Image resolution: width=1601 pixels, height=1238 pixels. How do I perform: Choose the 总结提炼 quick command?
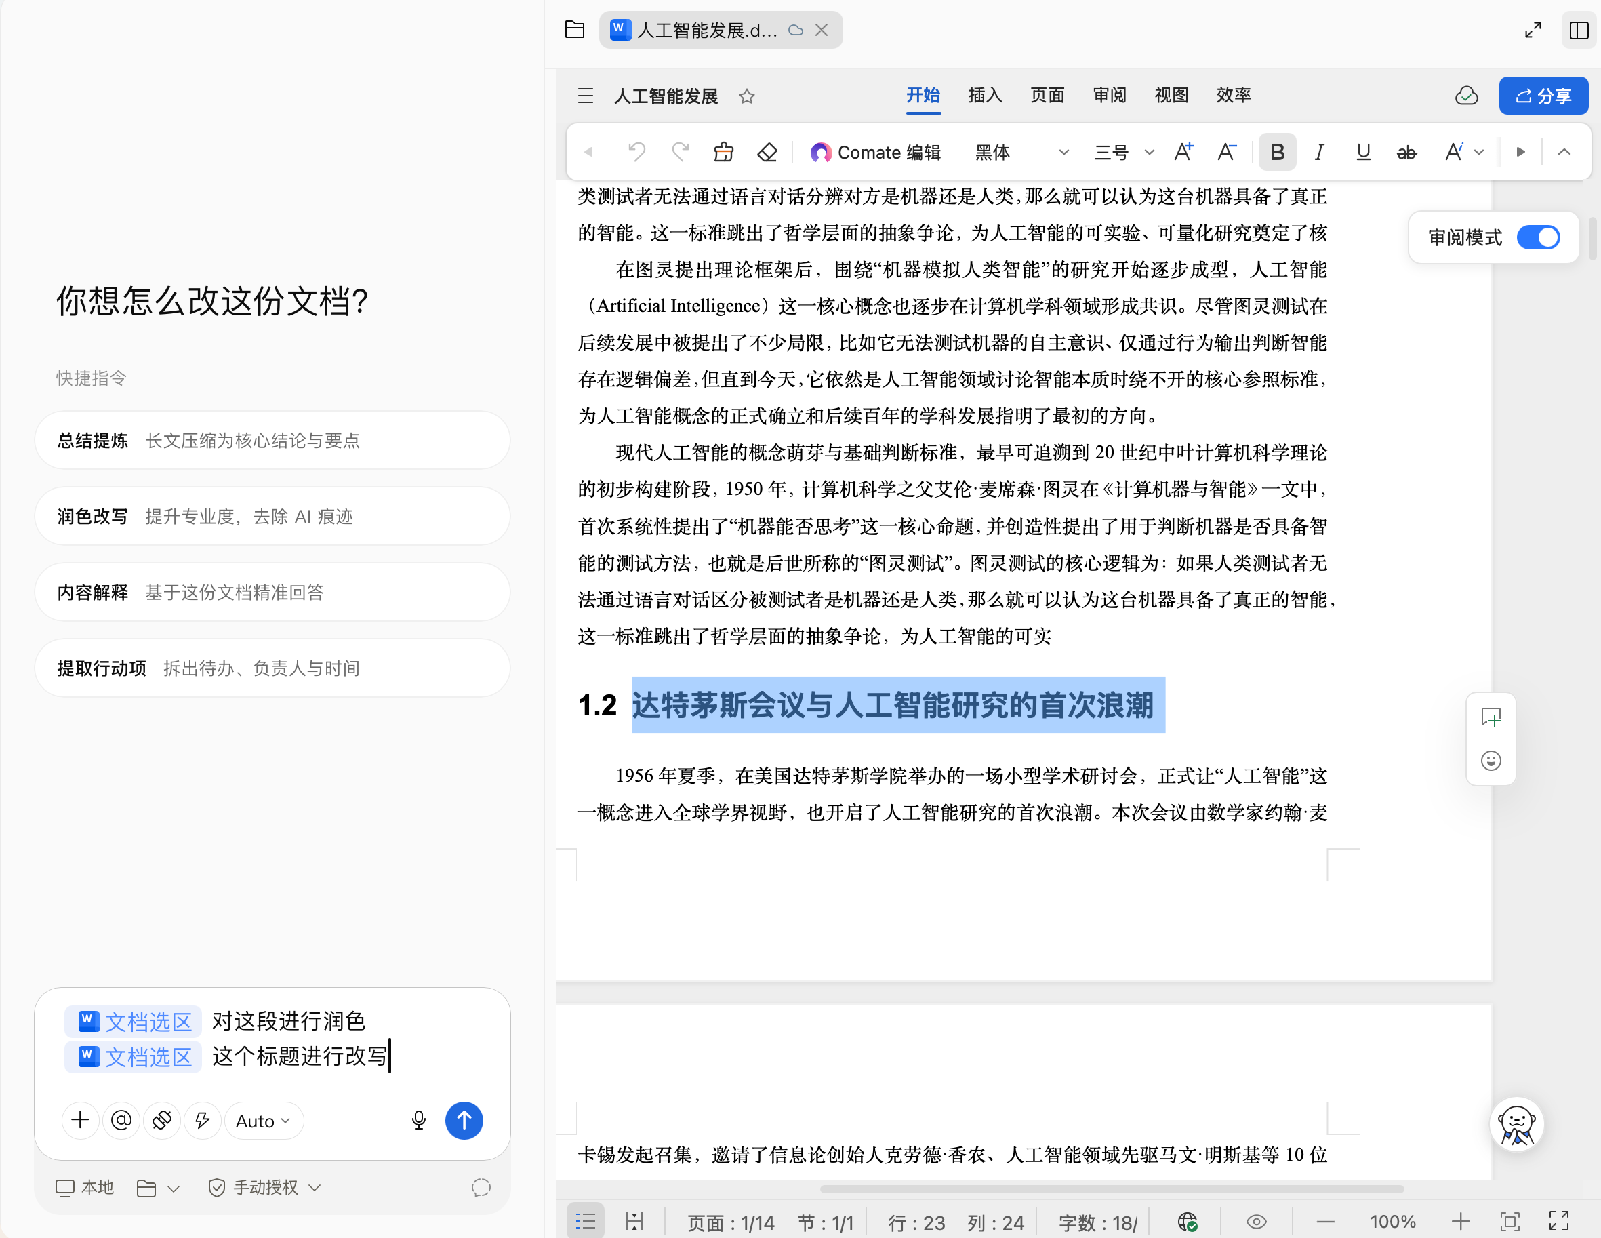[x=272, y=440]
